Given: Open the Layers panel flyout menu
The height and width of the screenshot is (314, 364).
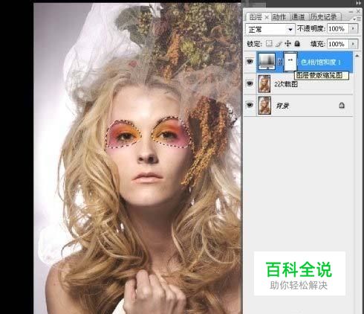Looking at the screenshot, I should click(x=357, y=19).
